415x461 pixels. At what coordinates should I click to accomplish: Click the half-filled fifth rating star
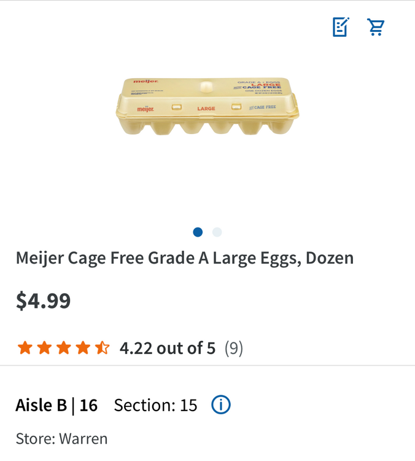pyautogui.click(x=102, y=349)
